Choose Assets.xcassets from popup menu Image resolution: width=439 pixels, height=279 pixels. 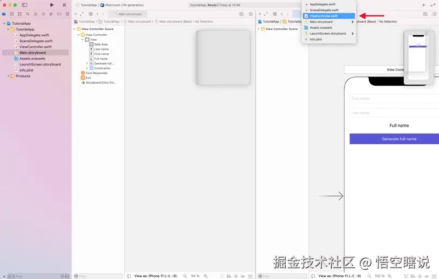pos(329,28)
